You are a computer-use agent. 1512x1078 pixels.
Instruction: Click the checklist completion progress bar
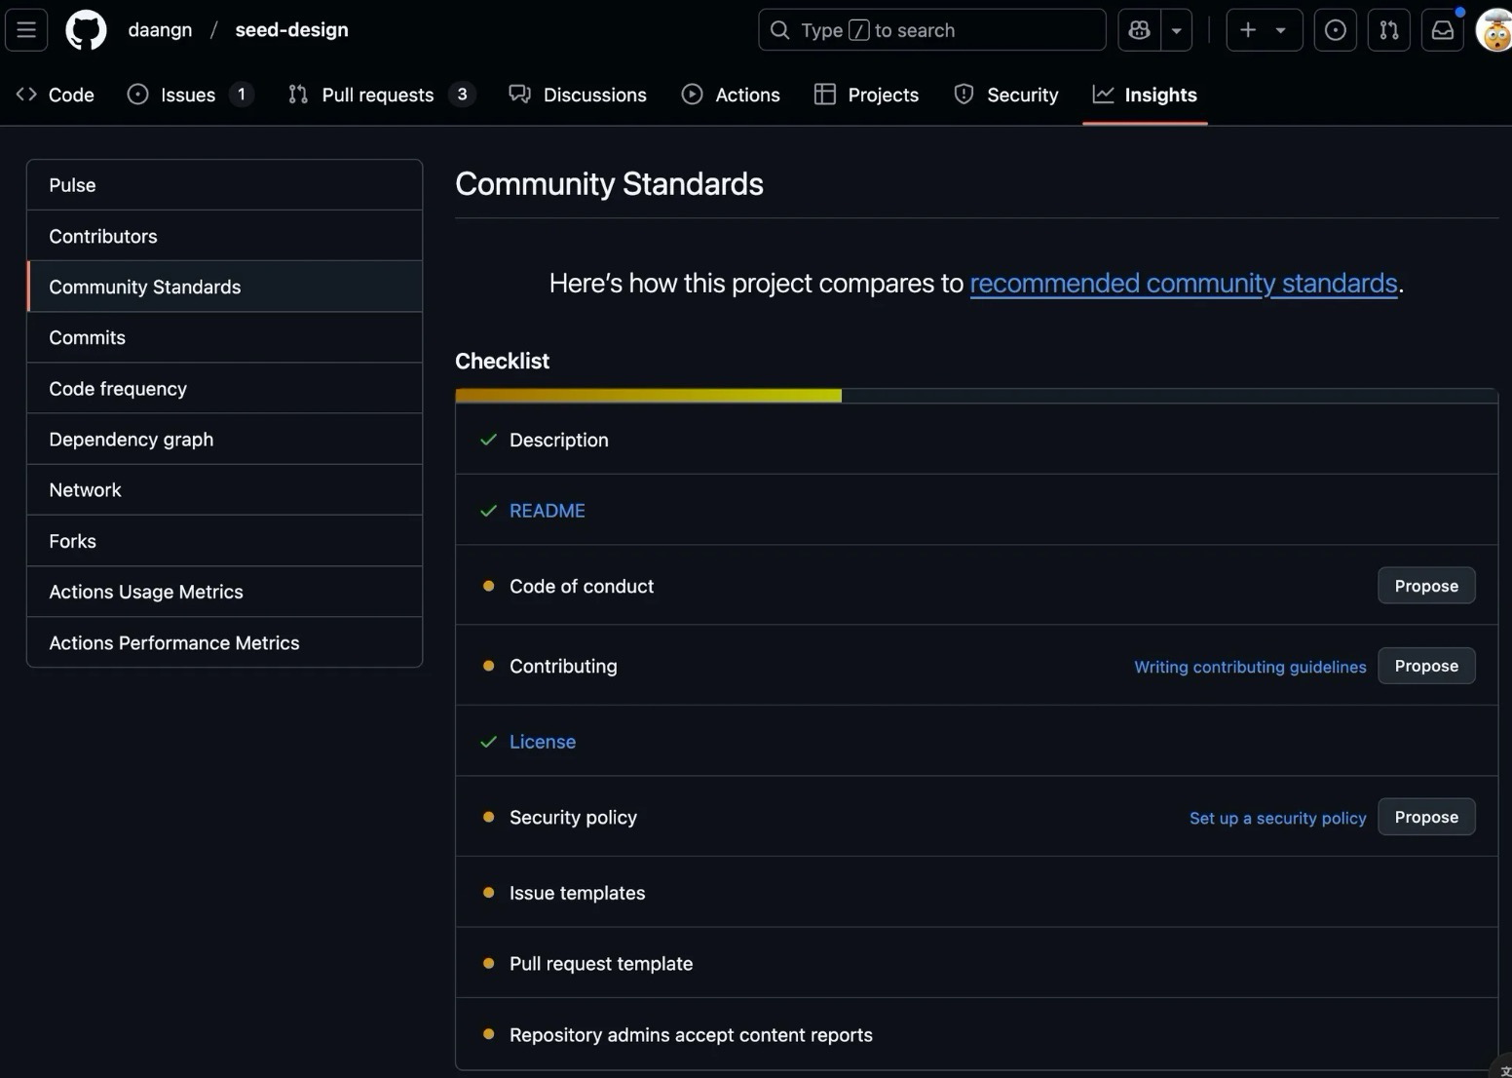[x=975, y=396]
